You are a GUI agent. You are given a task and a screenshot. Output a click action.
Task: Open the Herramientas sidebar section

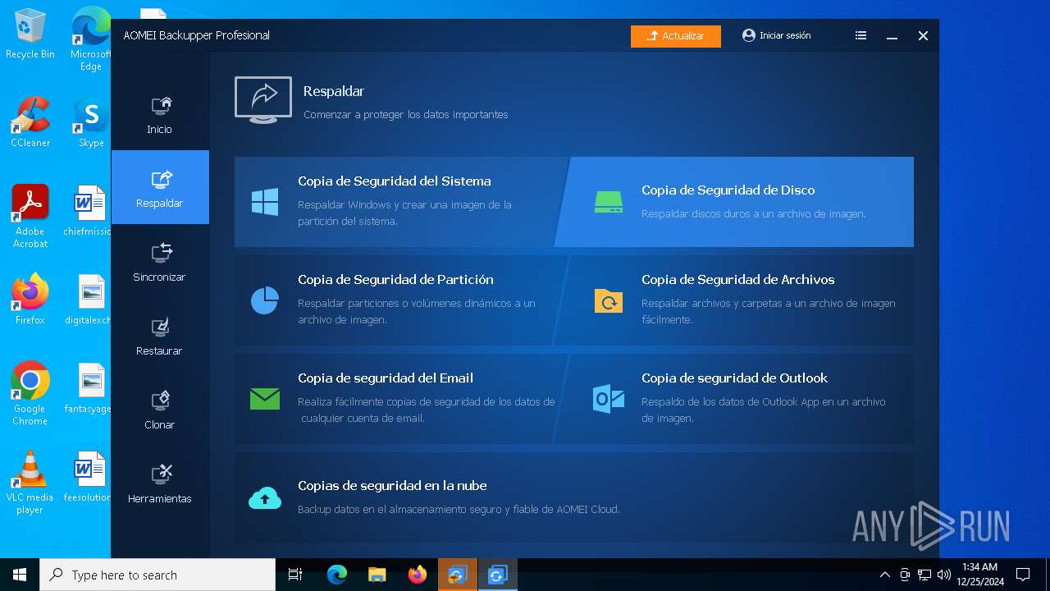point(160,483)
